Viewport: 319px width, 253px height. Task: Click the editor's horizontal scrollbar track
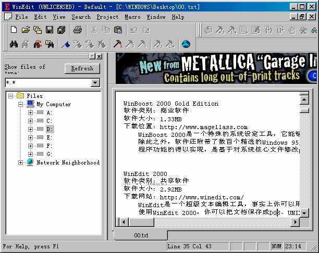point(208,222)
